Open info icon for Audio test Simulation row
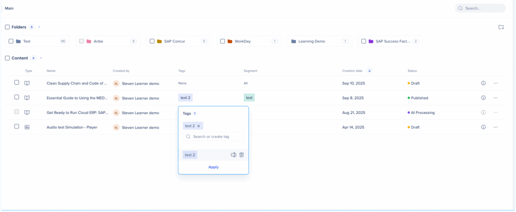 (483, 127)
